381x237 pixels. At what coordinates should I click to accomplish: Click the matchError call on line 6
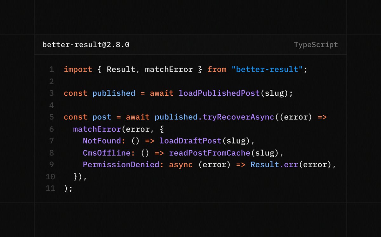97,129
